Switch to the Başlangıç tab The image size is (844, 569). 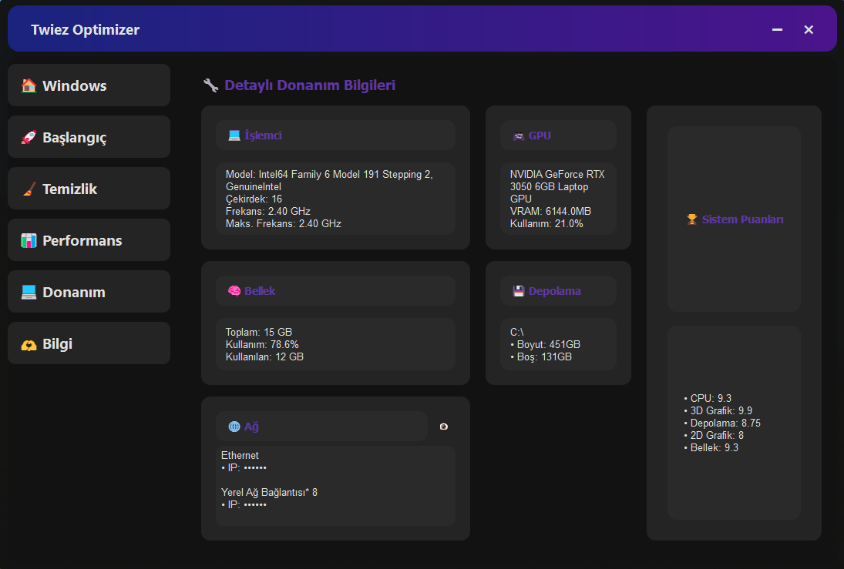click(89, 136)
